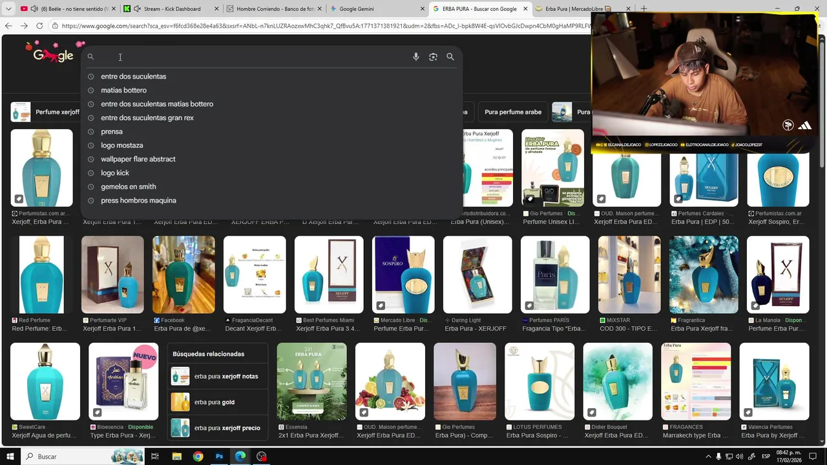
Task: Click the voice search microphone icon
Action: coord(416,57)
